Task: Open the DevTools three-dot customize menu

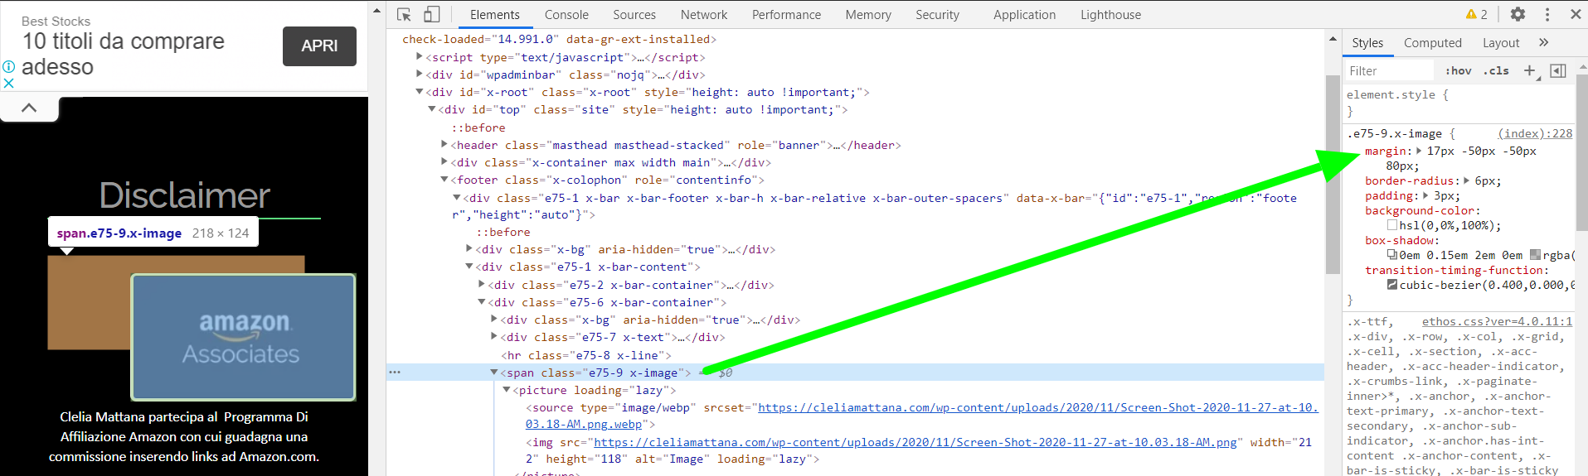Action: pos(1547,14)
